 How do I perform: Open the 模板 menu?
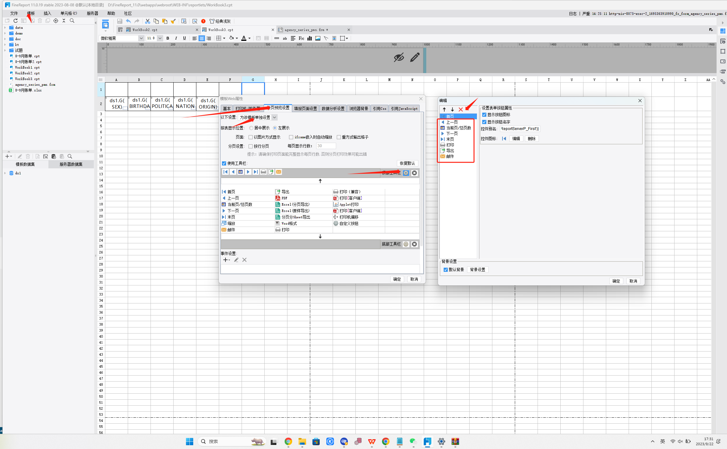point(31,13)
